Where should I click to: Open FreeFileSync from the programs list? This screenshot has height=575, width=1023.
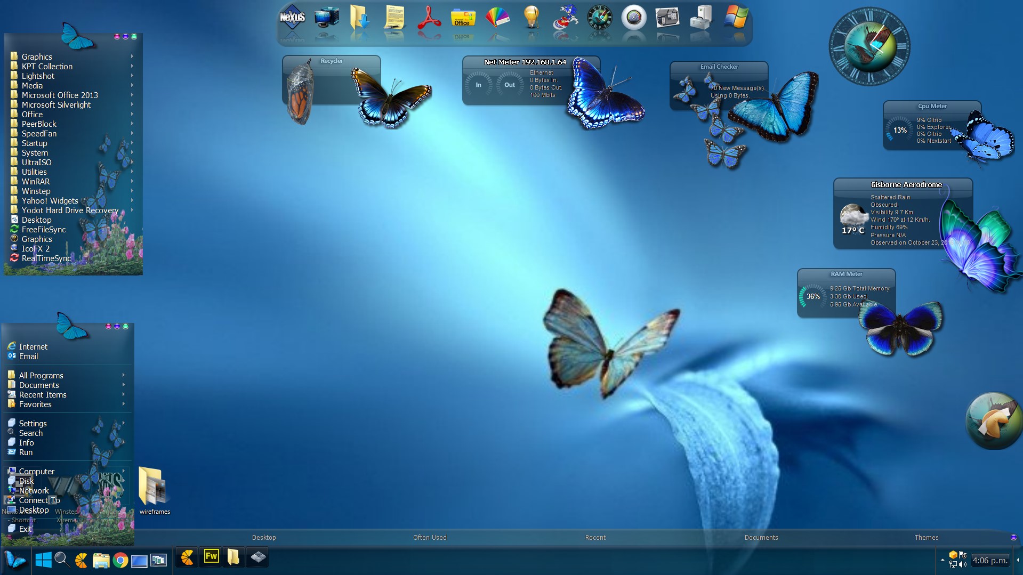(x=44, y=230)
